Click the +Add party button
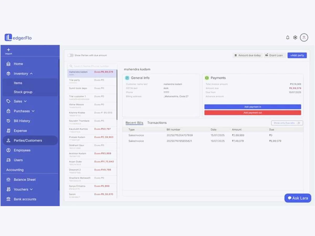This screenshot has height=236, width=315. click(297, 55)
